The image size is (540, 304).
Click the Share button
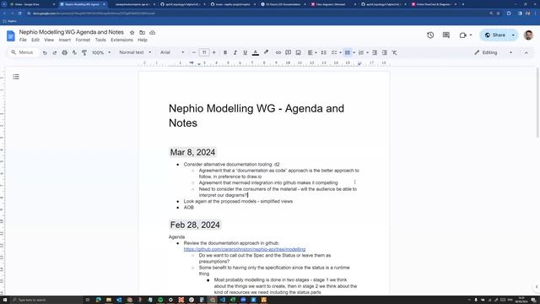pyautogui.click(x=495, y=35)
